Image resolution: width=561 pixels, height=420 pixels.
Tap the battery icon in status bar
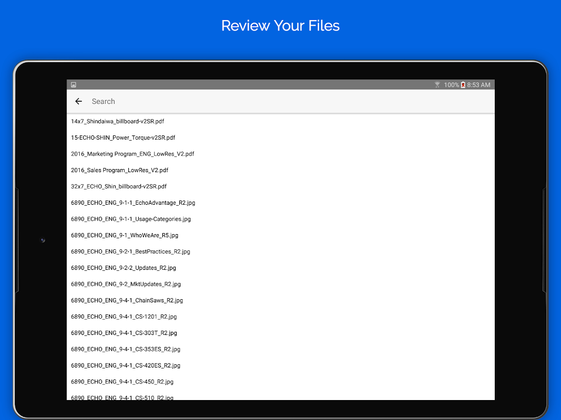point(463,85)
